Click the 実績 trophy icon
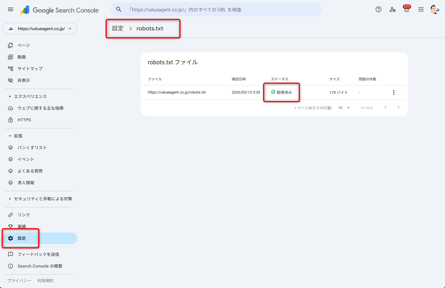445x288 pixels. (11, 226)
